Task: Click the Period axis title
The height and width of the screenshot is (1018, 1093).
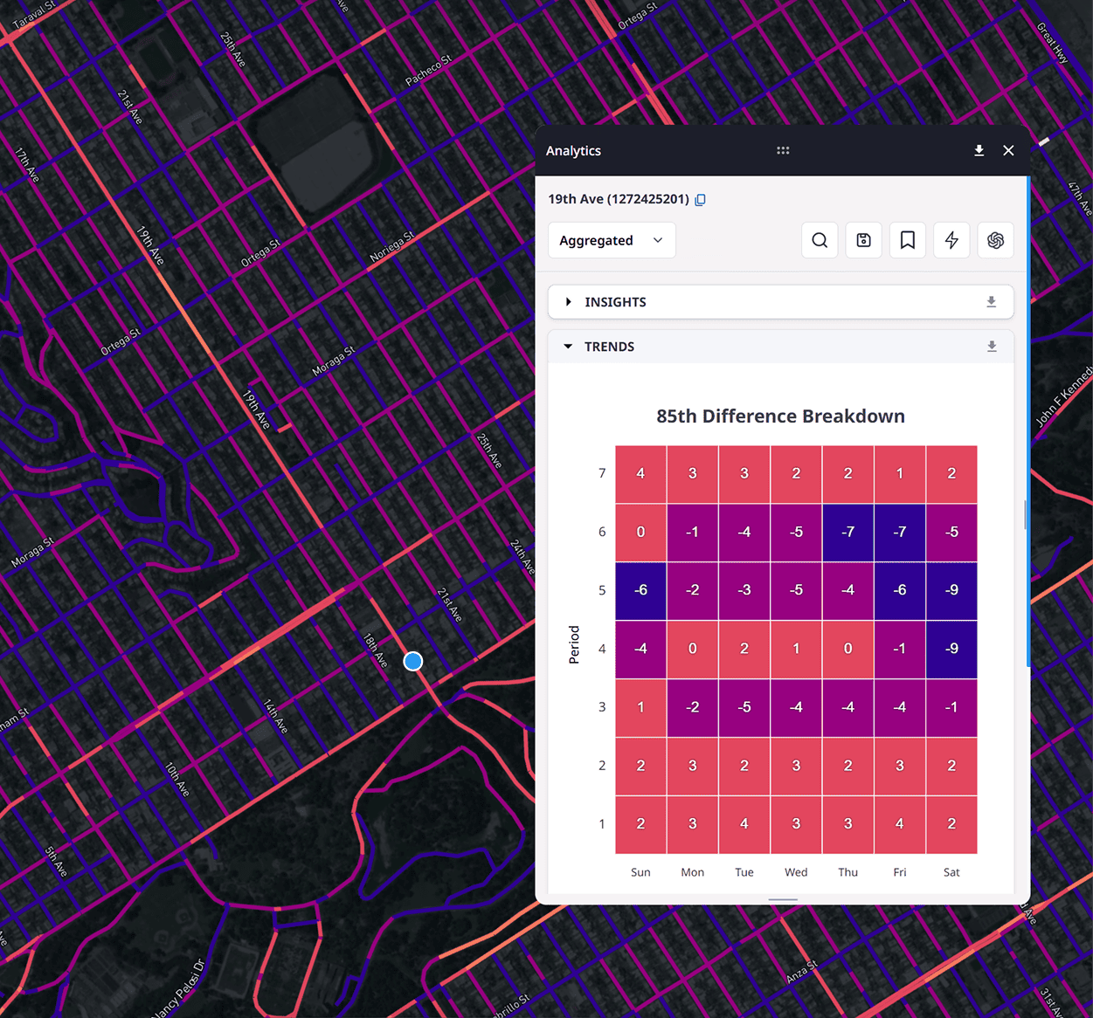Action: tap(574, 644)
